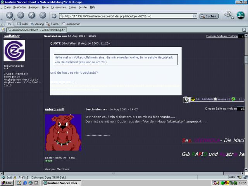Click the Godfather GZ logo avatar
Image resolution: width=248 pixels, height=186 pixels.
coord(14,50)
